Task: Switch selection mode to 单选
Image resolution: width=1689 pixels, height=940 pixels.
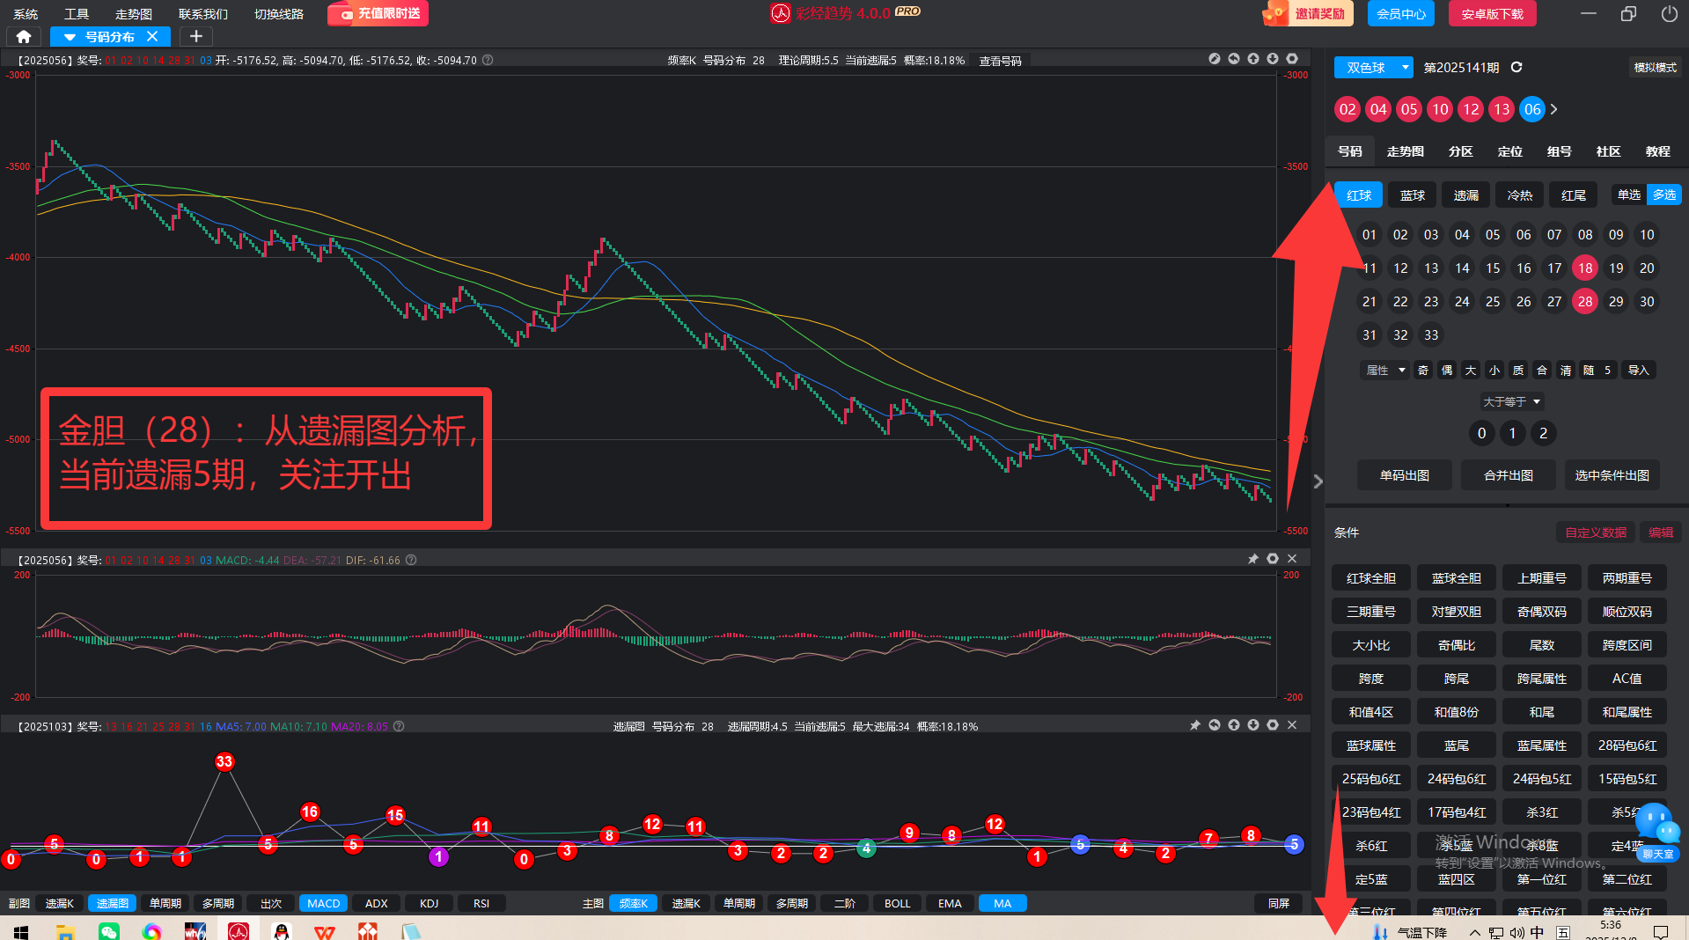Action: pyautogui.click(x=1628, y=195)
